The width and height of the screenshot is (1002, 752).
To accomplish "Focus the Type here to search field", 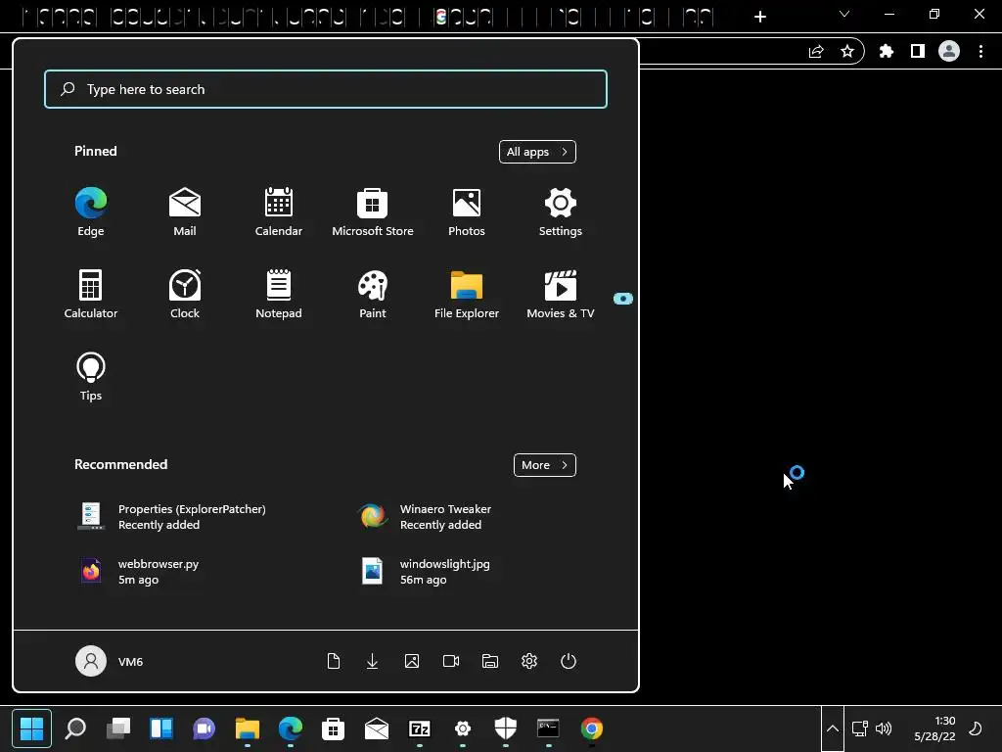I will point(326,89).
